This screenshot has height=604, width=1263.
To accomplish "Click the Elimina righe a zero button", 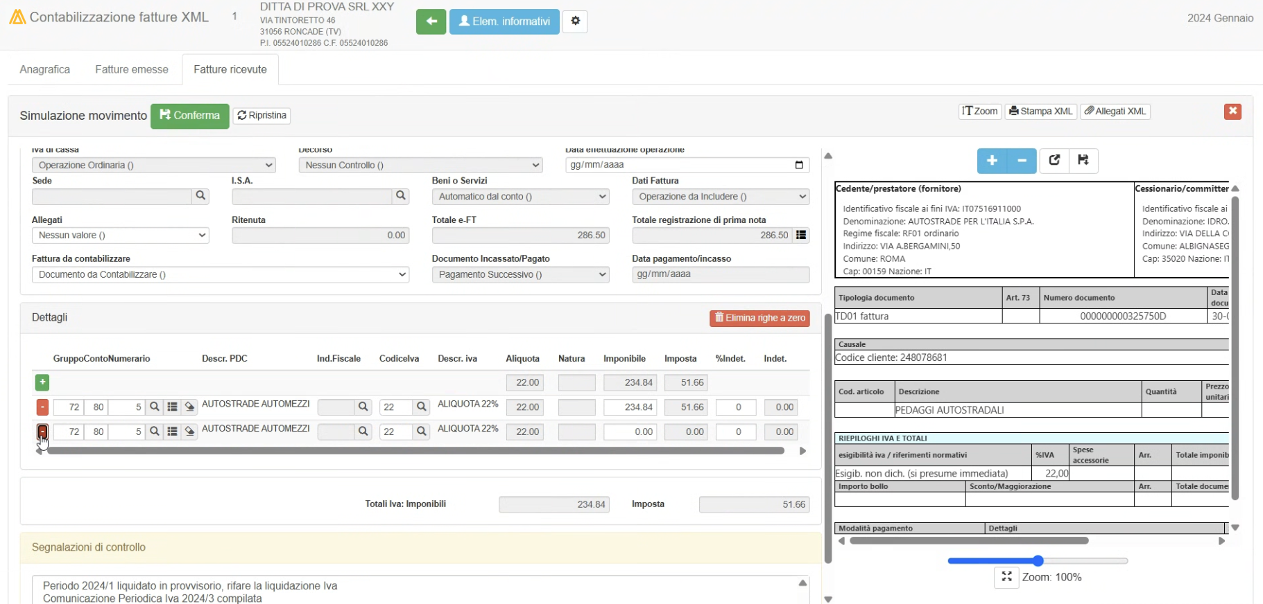I will (x=759, y=318).
